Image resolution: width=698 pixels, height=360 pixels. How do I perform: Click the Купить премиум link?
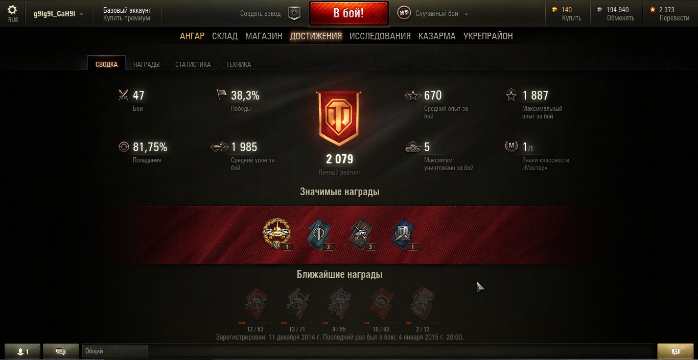pyautogui.click(x=127, y=18)
